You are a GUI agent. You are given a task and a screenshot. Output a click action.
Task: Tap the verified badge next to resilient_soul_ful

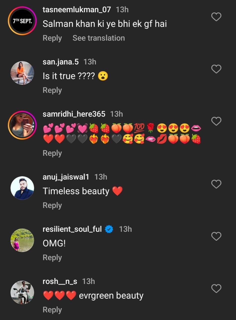tap(109, 229)
